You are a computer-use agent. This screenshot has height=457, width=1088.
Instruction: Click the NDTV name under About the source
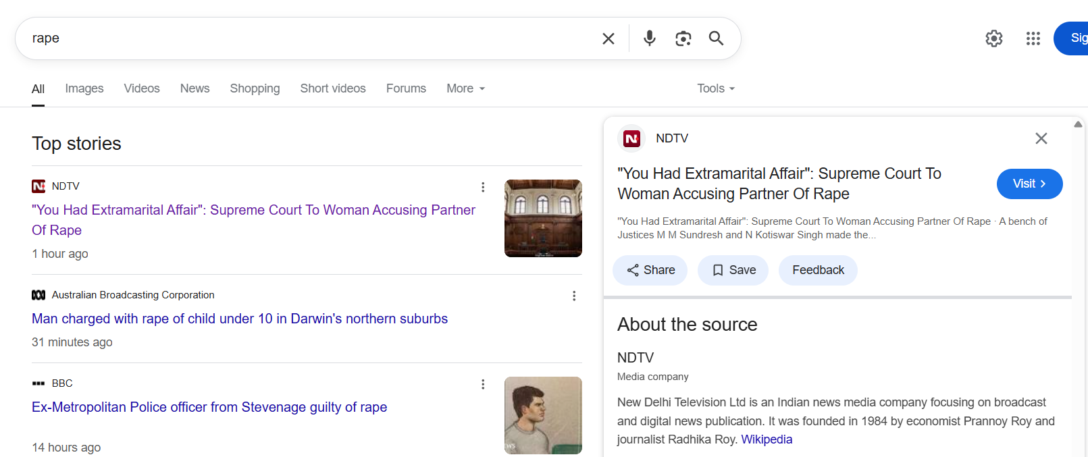[636, 358]
